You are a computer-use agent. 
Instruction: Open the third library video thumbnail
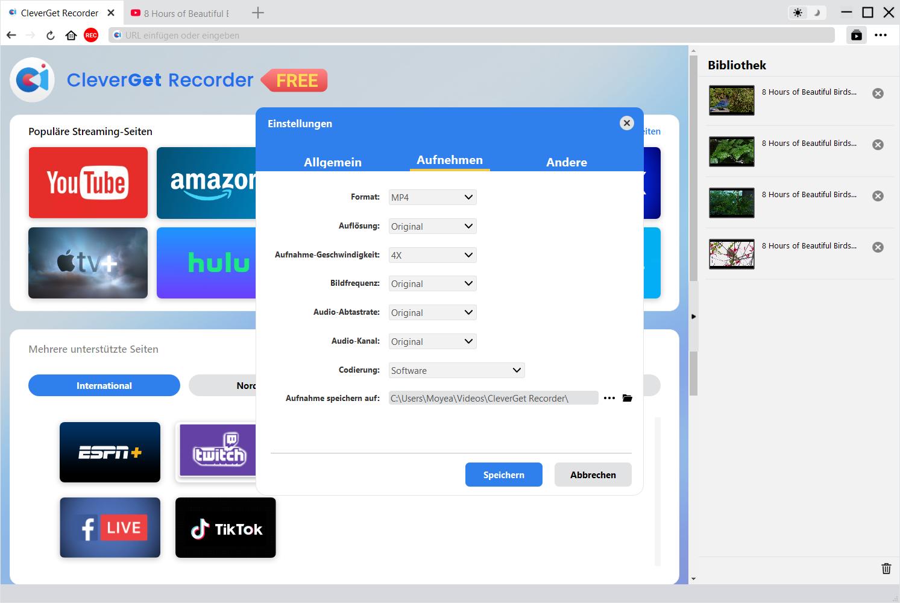732,203
